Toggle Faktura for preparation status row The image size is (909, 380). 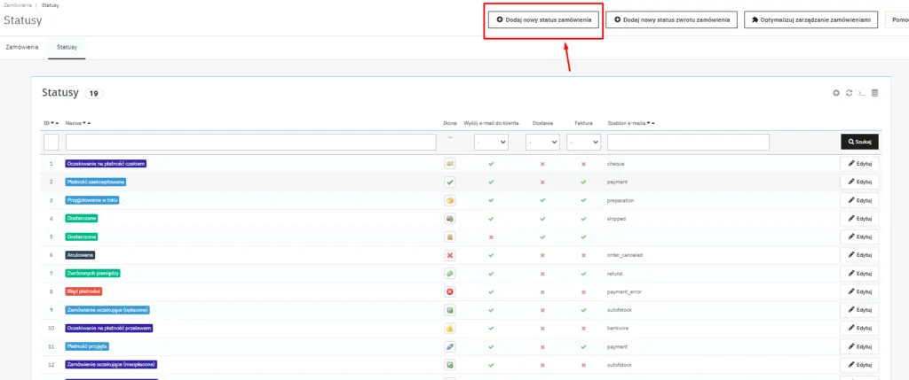coord(583,200)
